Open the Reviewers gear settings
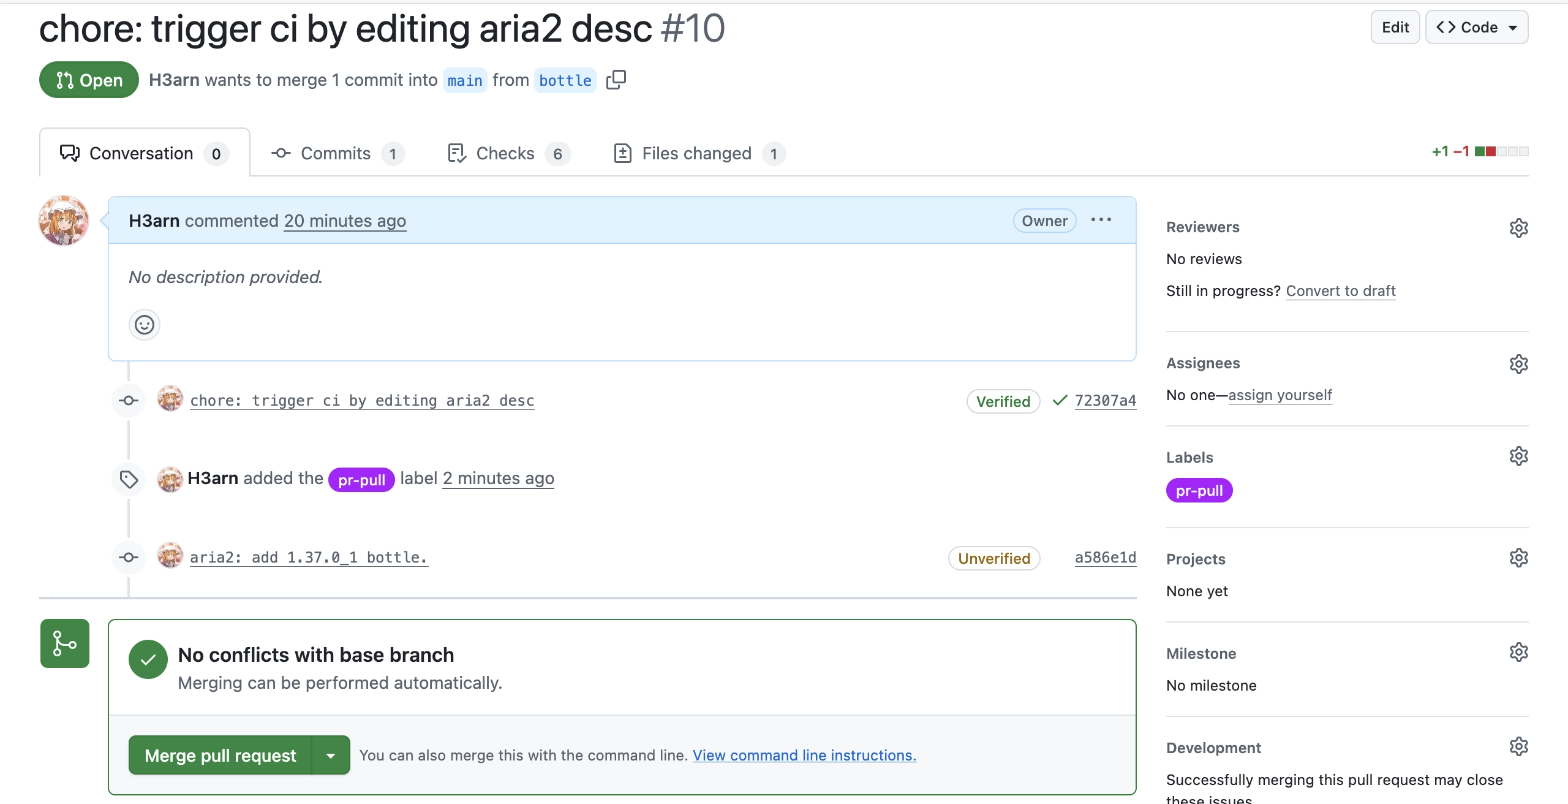Viewport: 1568px width, 804px height. [x=1518, y=228]
